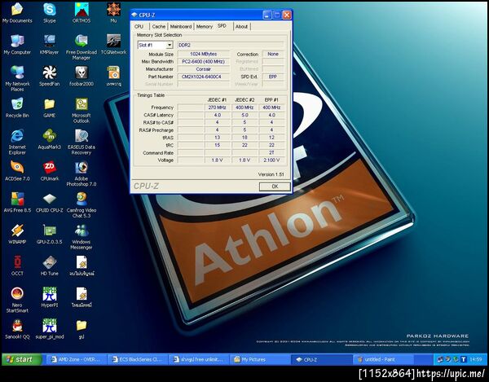Click the Module Size field 1024 MBytes
489x382 pixels.
[203, 55]
